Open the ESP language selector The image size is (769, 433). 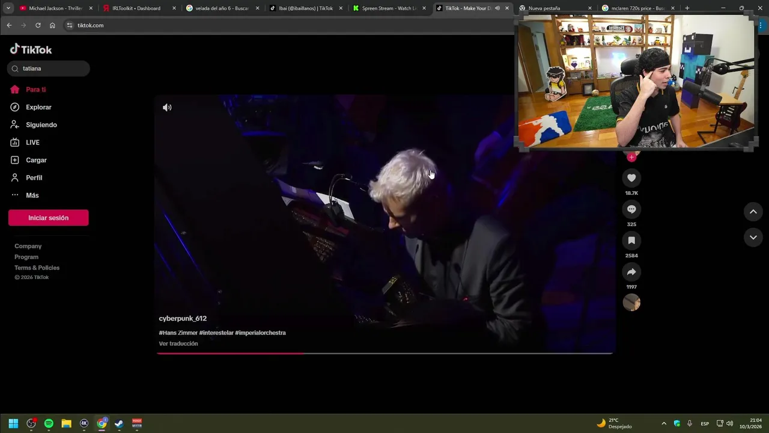pos(705,423)
